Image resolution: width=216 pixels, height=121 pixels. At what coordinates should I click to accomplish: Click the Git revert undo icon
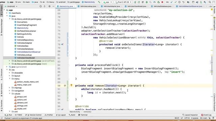(x=183, y=2)
